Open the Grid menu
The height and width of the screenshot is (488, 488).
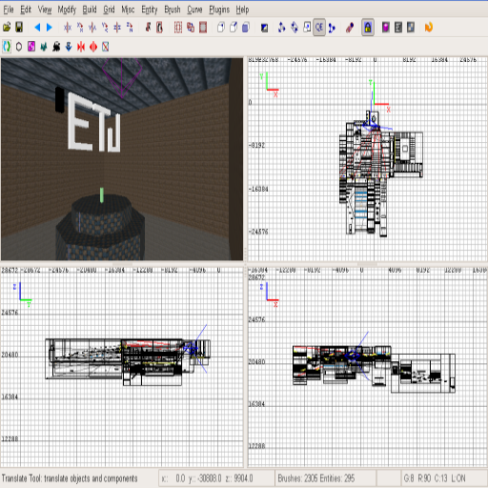pos(109,10)
